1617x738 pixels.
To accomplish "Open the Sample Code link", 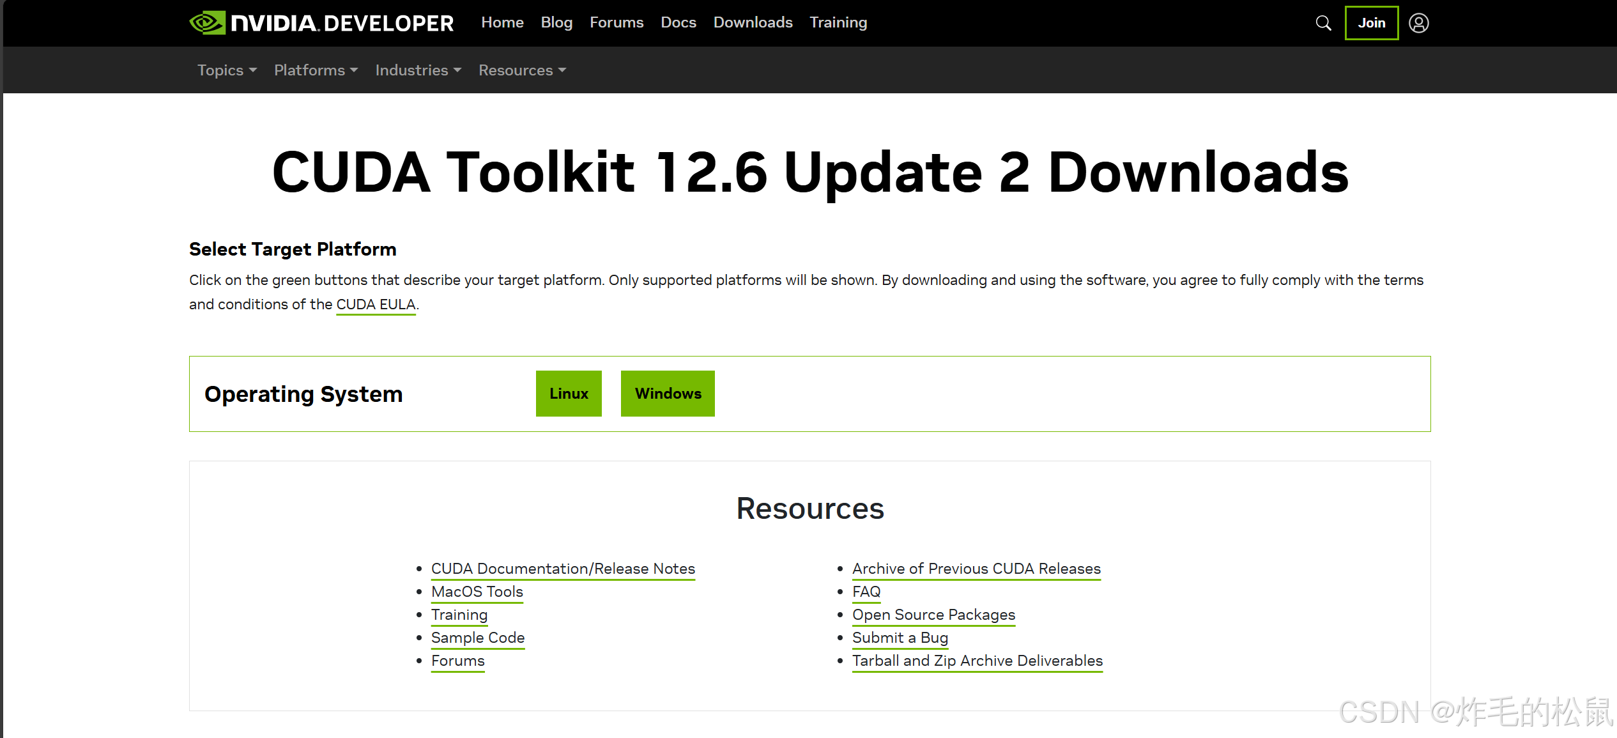I will 478,638.
